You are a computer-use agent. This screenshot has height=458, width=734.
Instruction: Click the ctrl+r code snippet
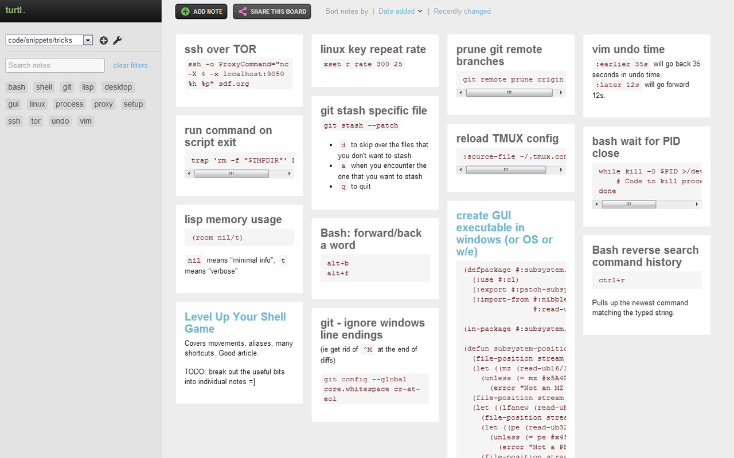647,280
